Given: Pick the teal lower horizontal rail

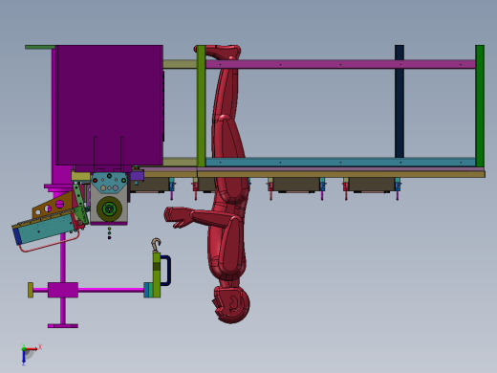Looking at the screenshot, I should point(340,162).
